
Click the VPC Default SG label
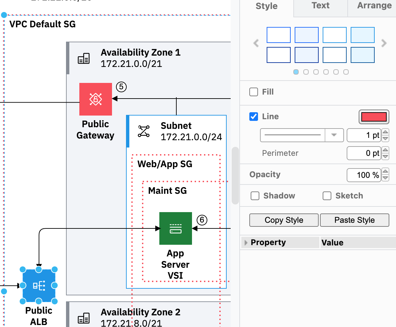point(42,24)
